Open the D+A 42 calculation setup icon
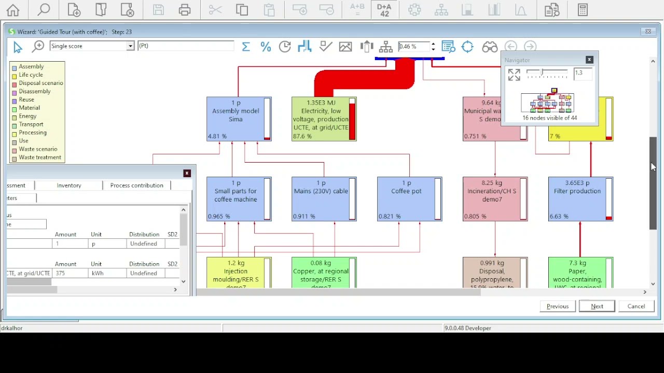This screenshot has height=373, width=664. coord(384,10)
